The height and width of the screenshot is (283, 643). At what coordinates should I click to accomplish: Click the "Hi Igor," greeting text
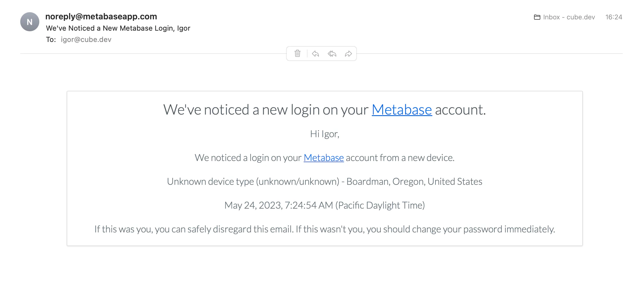coord(324,134)
